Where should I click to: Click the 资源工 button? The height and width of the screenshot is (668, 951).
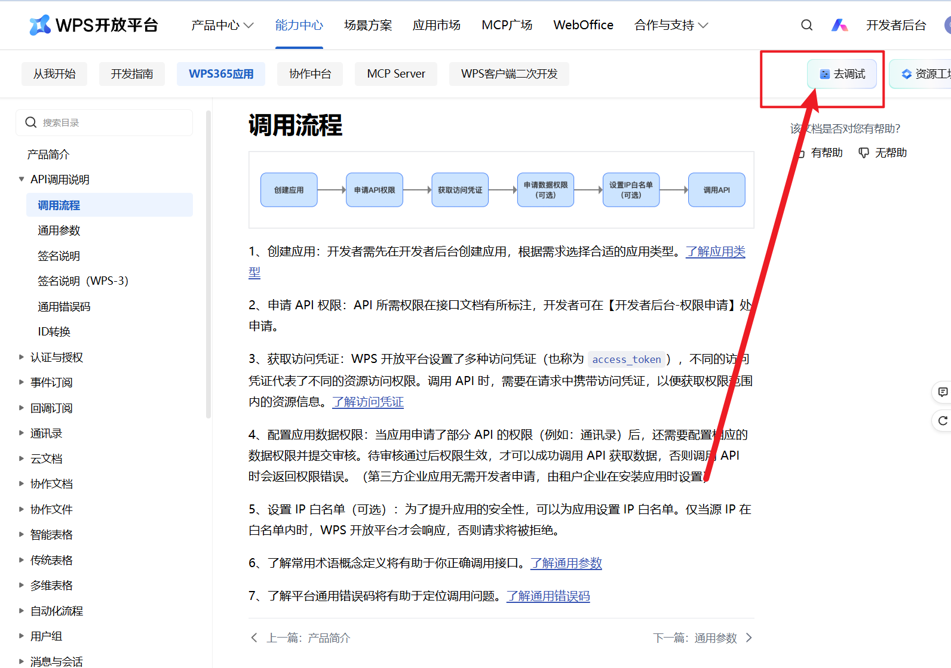921,74
